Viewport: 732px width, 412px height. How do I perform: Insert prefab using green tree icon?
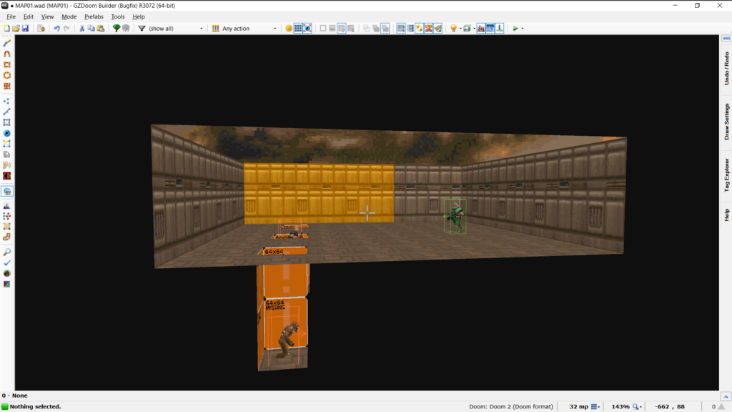click(117, 29)
